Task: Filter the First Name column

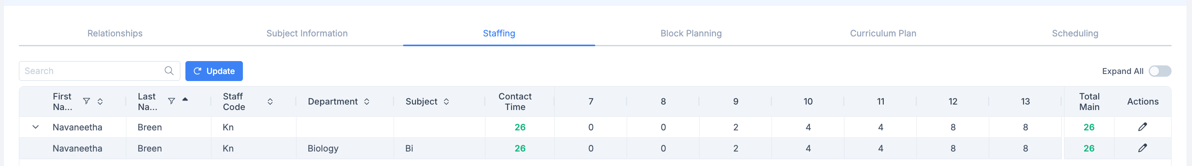Action: (x=86, y=101)
